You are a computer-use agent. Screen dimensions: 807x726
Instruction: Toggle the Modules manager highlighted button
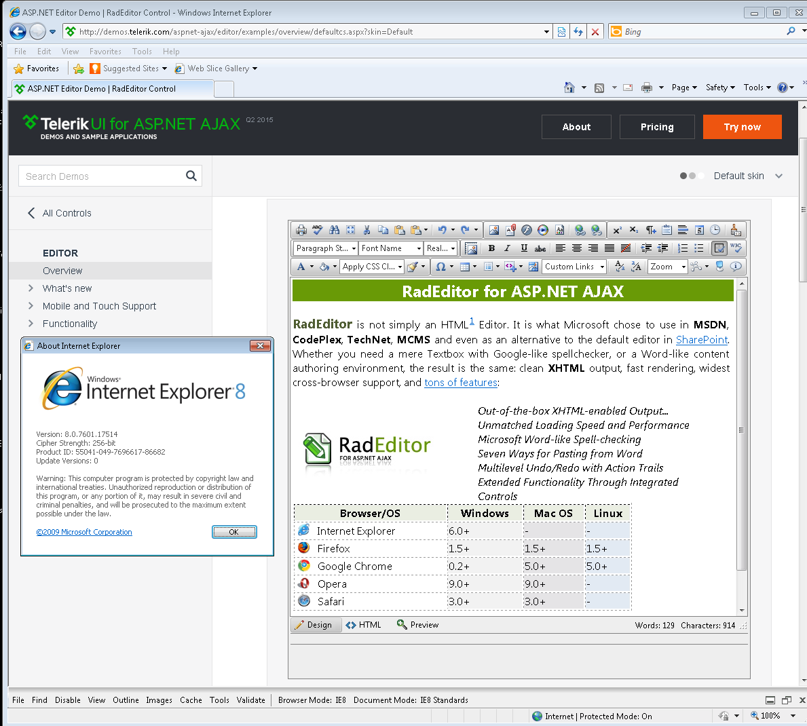pos(719,248)
